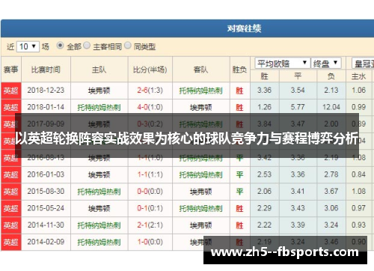Viewport: 374px width, 271px height.
Task: Click handicap value 0.97
Action: (358, 208)
